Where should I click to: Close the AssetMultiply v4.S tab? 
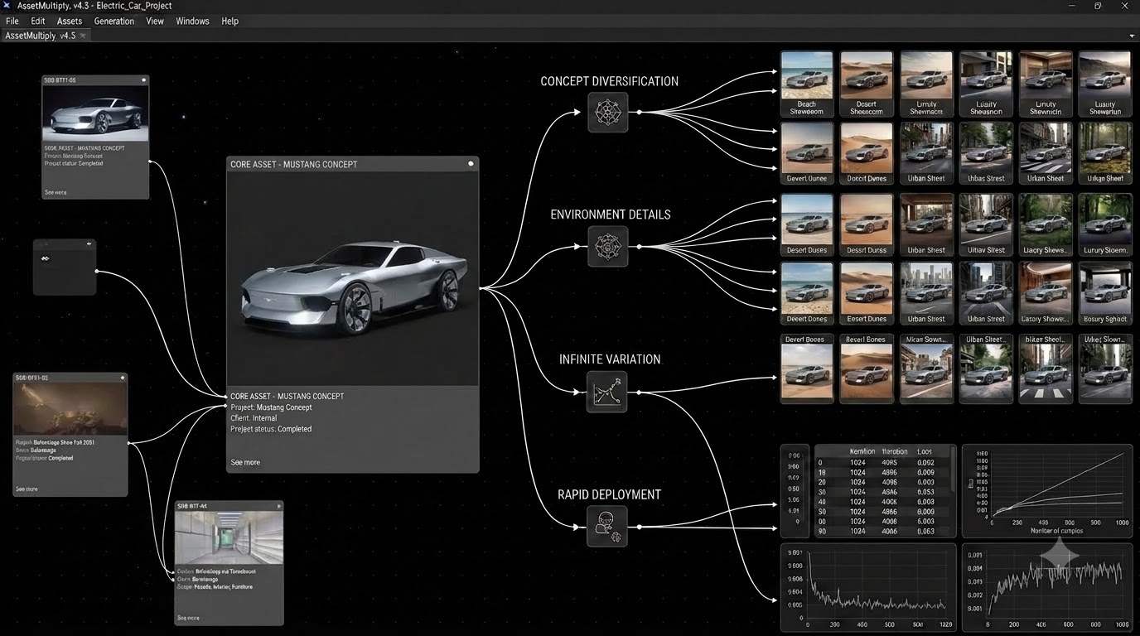pos(83,36)
